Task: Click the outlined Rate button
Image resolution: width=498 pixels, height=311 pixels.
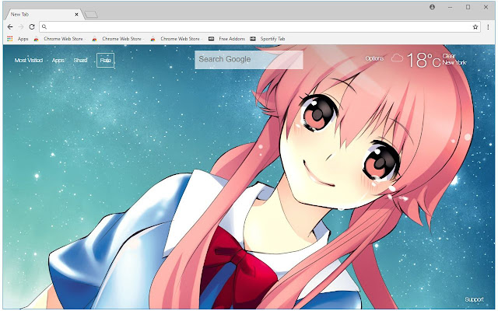Action: coord(106,61)
